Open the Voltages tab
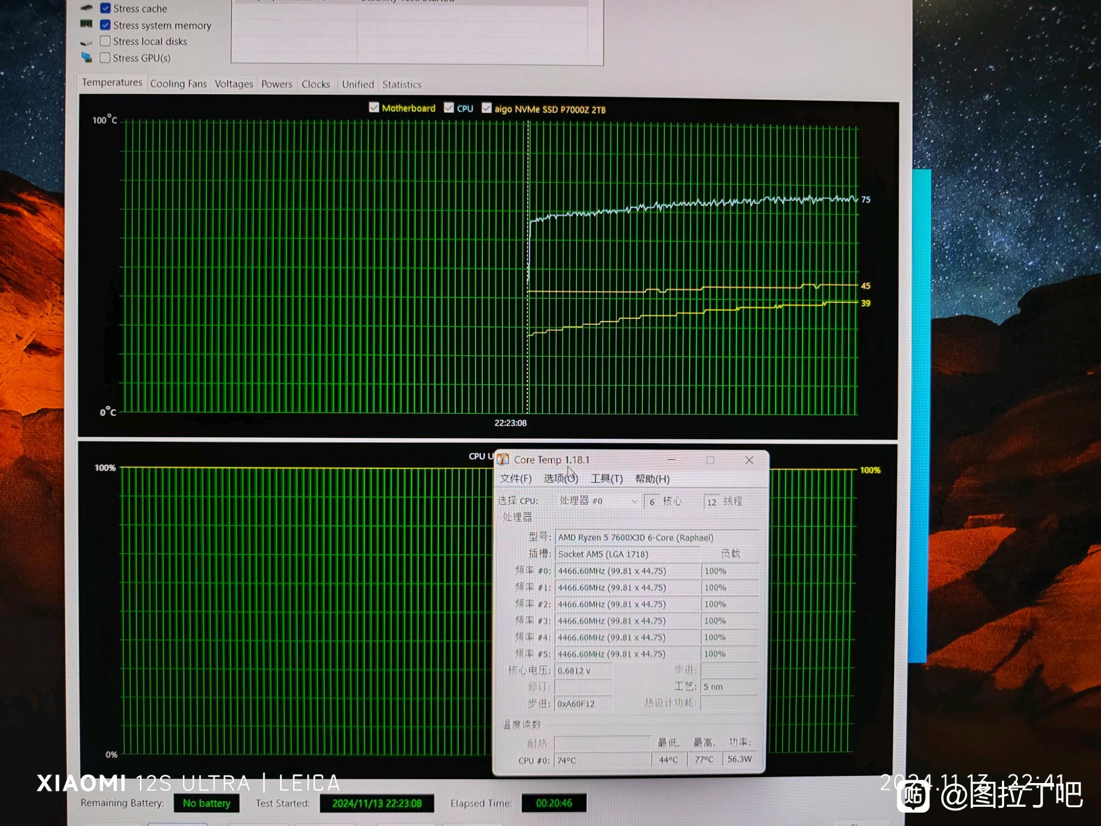The height and width of the screenshot is (826, 1101). point(234,84)
